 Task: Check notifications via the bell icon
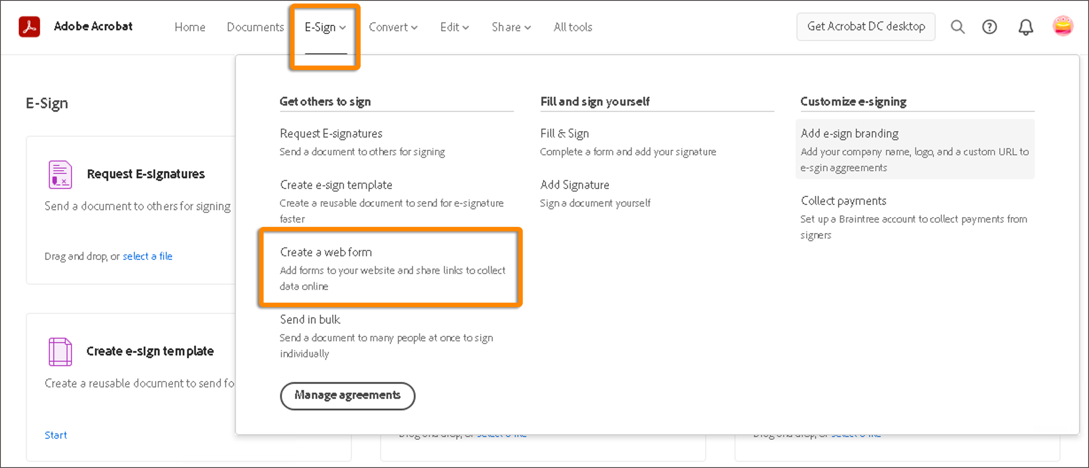(1025, 27)
